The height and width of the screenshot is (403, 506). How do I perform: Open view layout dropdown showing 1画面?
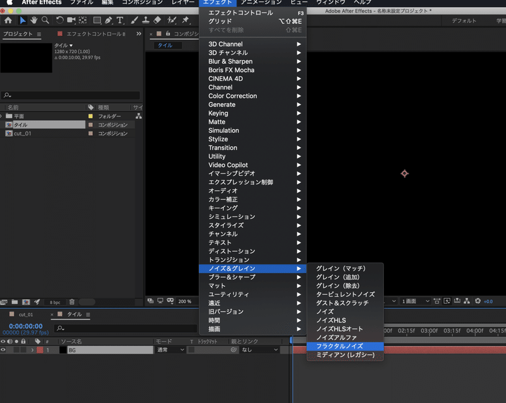point(416,301)
